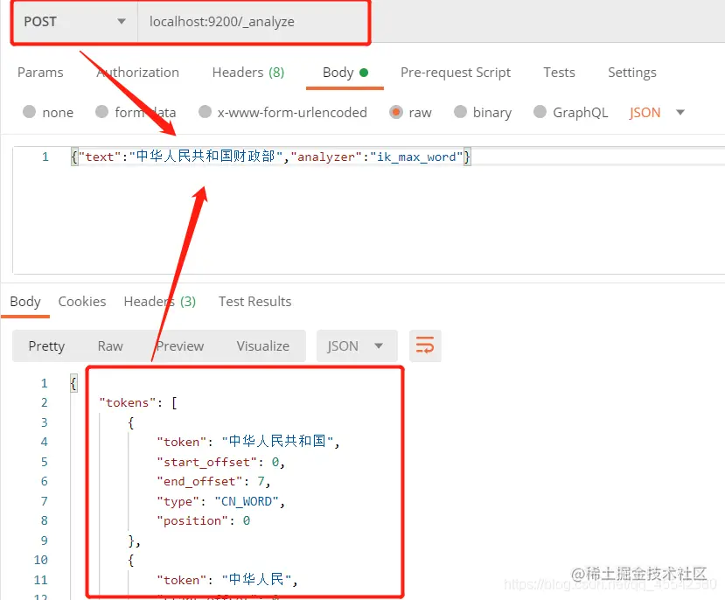Select the form-data body type
The image size is (725, 600).
click(136, 112)
